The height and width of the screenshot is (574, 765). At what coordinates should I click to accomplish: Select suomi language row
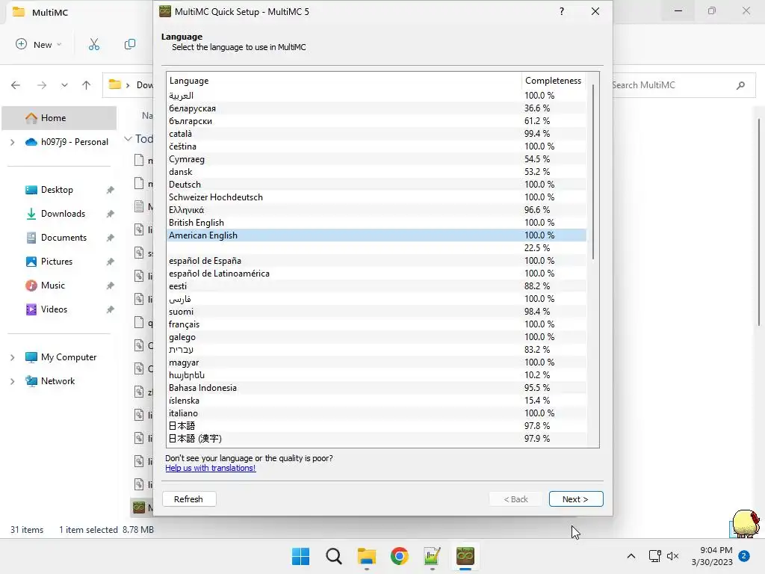tap(377, 312)
